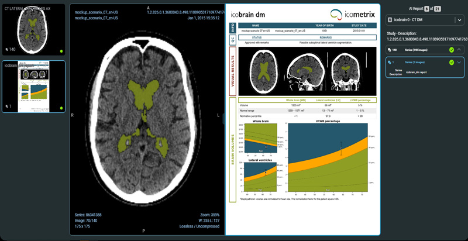468x241 pixels.
Task: Click the icobrain dm title in the report
Action: [247, 15]
